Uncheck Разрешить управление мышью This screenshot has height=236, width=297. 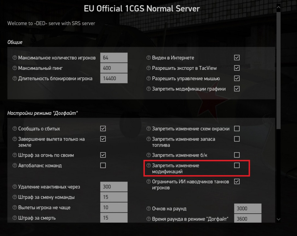click(x=237, y=78)
